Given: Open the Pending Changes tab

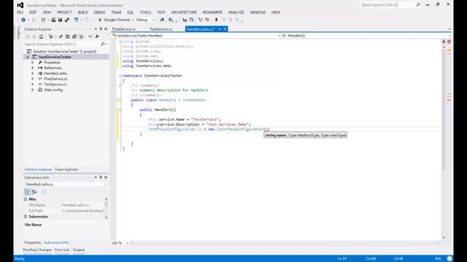Looking at the screenshot, I should pos(37,250).
